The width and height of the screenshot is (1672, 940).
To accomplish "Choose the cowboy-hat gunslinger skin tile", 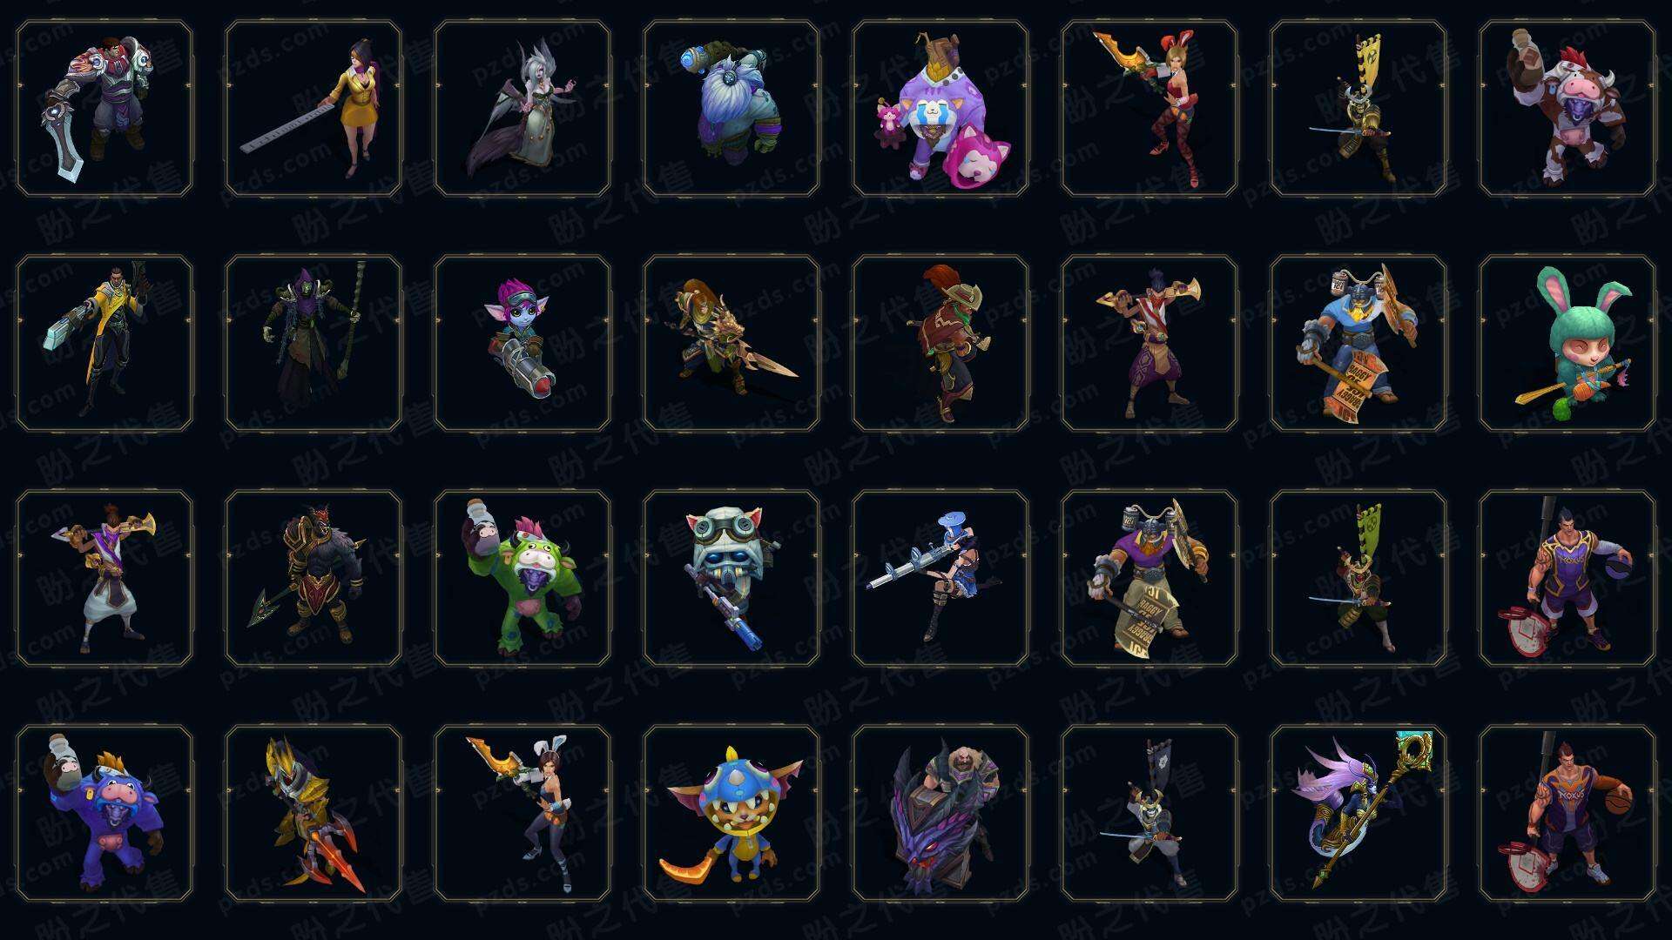I will (x=940, y=343).
